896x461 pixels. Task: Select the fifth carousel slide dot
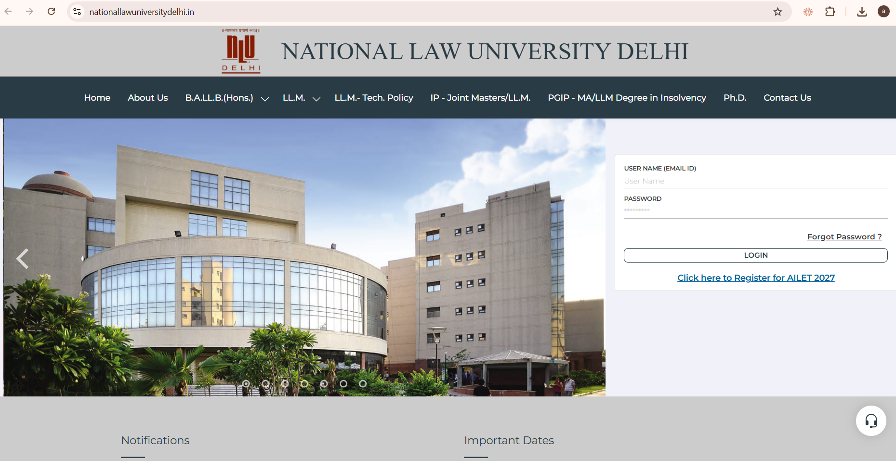click(x=324, y=384)
